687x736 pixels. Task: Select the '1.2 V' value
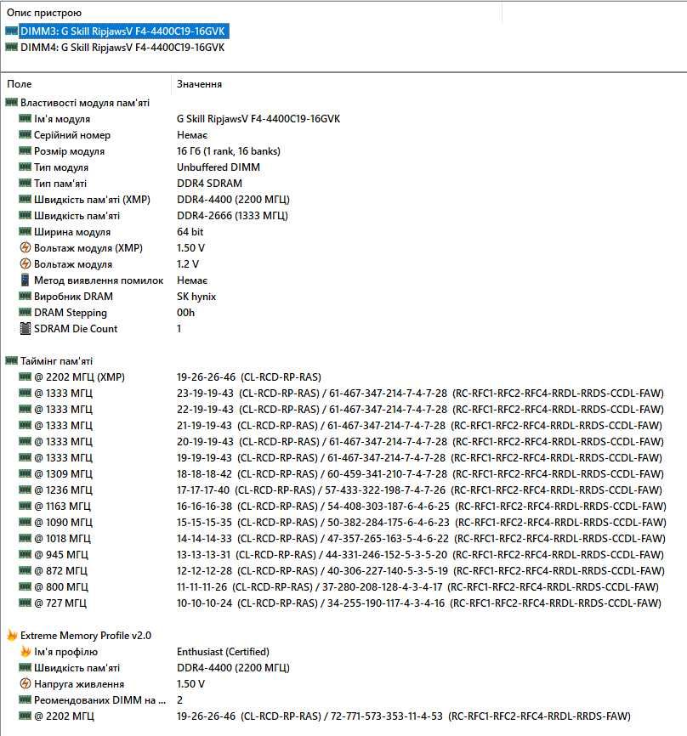click(x=188, y=264)
